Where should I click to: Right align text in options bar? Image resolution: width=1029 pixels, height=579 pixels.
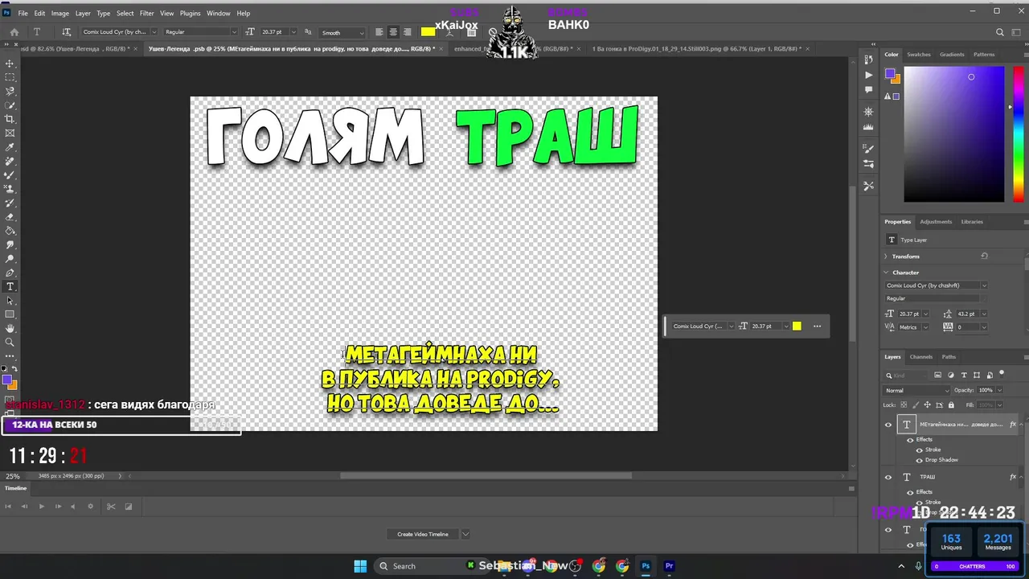pos(408,32)
